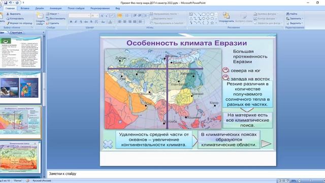Open character spacing options

point(96,22)
